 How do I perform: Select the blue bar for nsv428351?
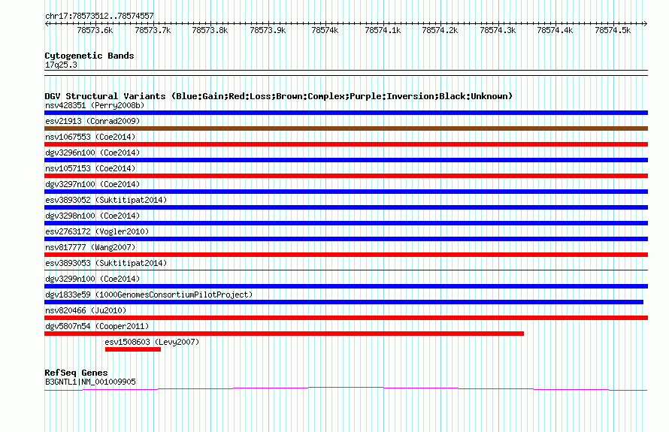point(346,113)
